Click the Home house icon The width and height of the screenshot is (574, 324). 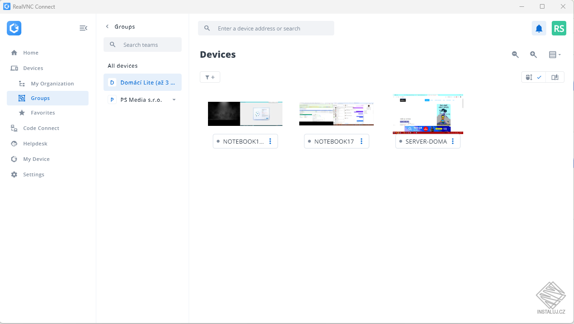coord(14,53)
